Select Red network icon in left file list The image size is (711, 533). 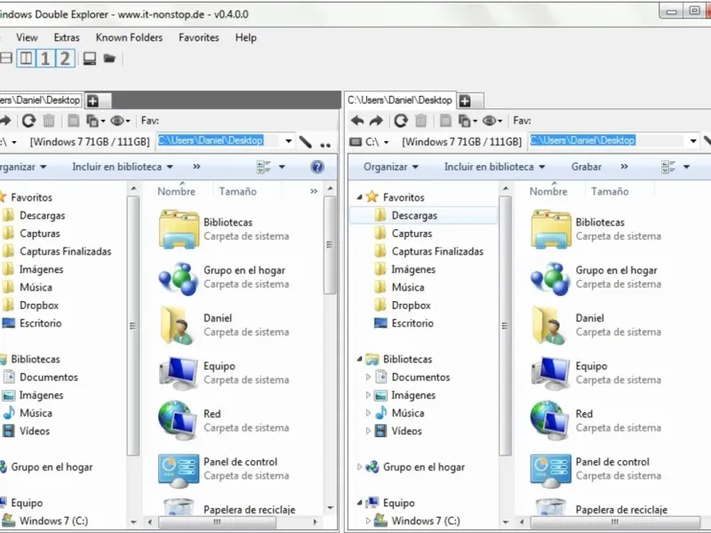pyautogui.click(x=179, y=420)
